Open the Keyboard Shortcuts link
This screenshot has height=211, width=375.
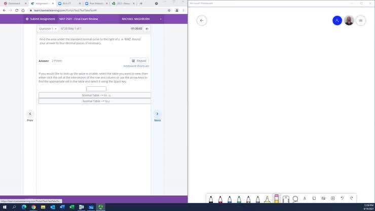tap(136, 66)
